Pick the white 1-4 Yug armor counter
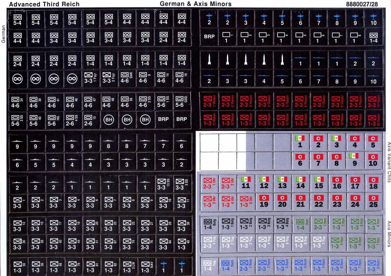 [209, 266]
